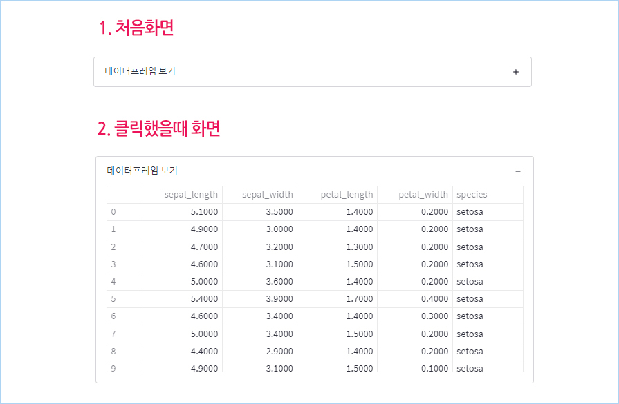The height and width of the screenshot is (404, 619).
Task: Click the species column header
Action: click(488, 195)
